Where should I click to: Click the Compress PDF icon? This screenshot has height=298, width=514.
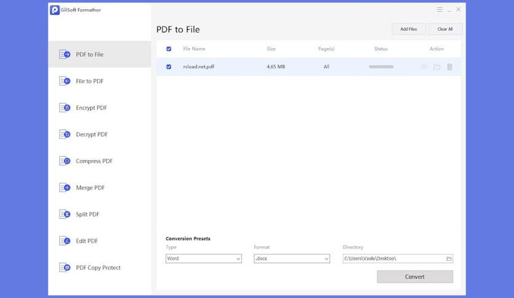click(x=65, y=161)
